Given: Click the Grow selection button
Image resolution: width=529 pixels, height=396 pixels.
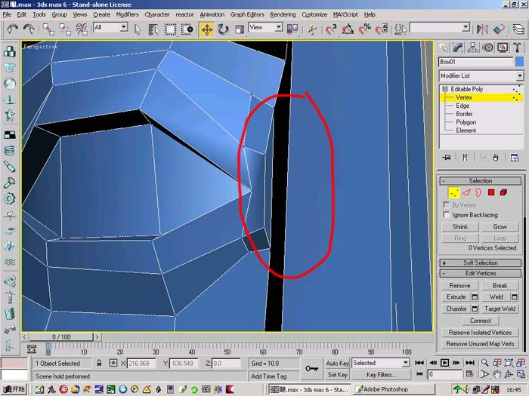Looking at the screenshot, I should point(500,226).
